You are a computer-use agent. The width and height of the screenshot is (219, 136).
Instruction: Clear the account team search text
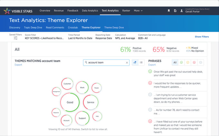point(127,63)
